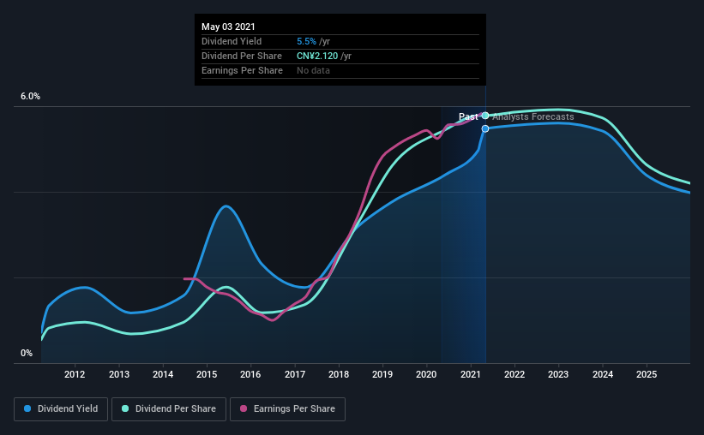The width and height of the screenshot is (704, 435).
Task: Click the Dividend Per Share tooltip row label
Action: 242,56
